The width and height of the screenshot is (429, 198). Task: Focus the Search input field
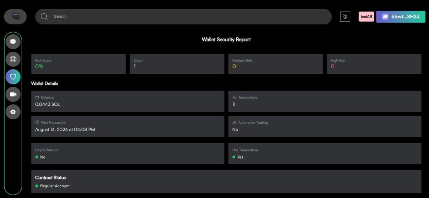pyautogui.click(x=183, y=17)
